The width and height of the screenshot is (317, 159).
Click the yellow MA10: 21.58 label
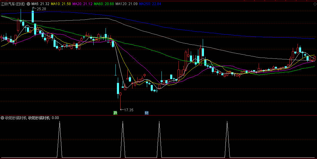(61, 4)
